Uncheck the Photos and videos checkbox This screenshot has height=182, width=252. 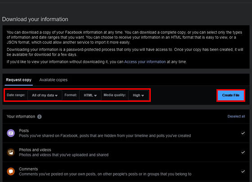(x=243, y=152)
